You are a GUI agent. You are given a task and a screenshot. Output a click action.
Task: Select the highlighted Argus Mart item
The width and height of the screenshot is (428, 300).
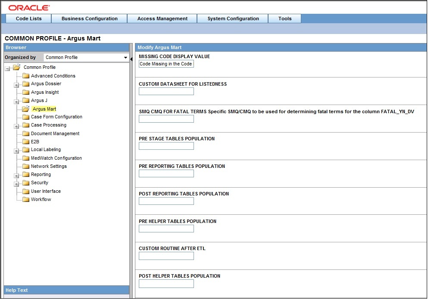click(x=44, y=109)
